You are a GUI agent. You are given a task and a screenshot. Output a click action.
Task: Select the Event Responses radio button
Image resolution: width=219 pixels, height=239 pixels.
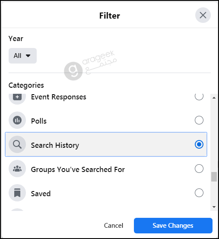pos(199,97)
